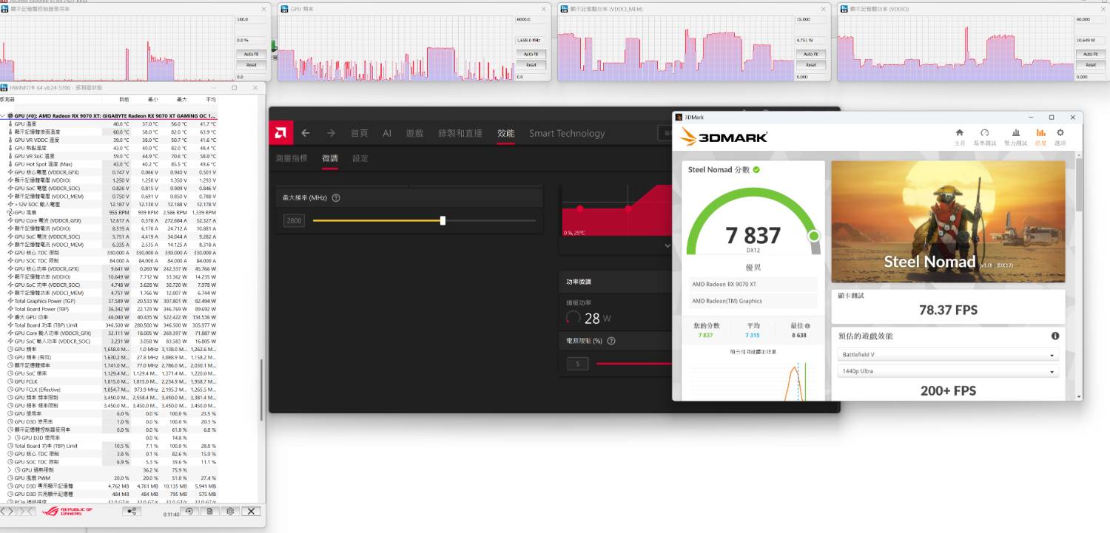Open 3DMark Stress Tests icon
The width and height of the screenshot is (1110, 533).
(1016, 133)
